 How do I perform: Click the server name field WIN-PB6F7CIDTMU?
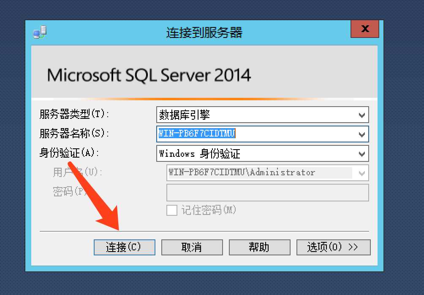point(263,134)
